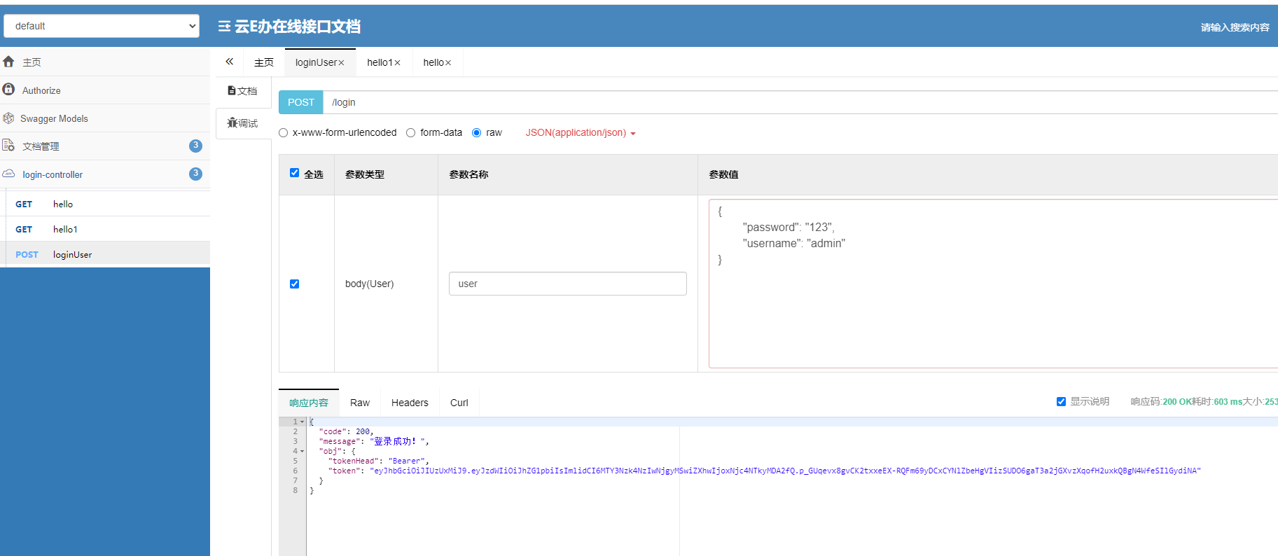The image size is (1278, 556).
Task: Click the Swagger Models cube icon
Action: pyautogui.click(x=8, y=118)
